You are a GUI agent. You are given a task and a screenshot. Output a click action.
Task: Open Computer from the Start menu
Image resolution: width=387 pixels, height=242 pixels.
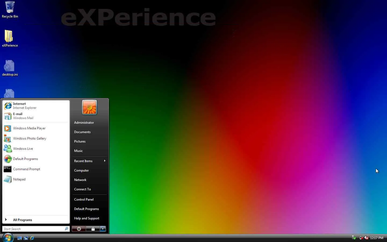tap(90, 170)
